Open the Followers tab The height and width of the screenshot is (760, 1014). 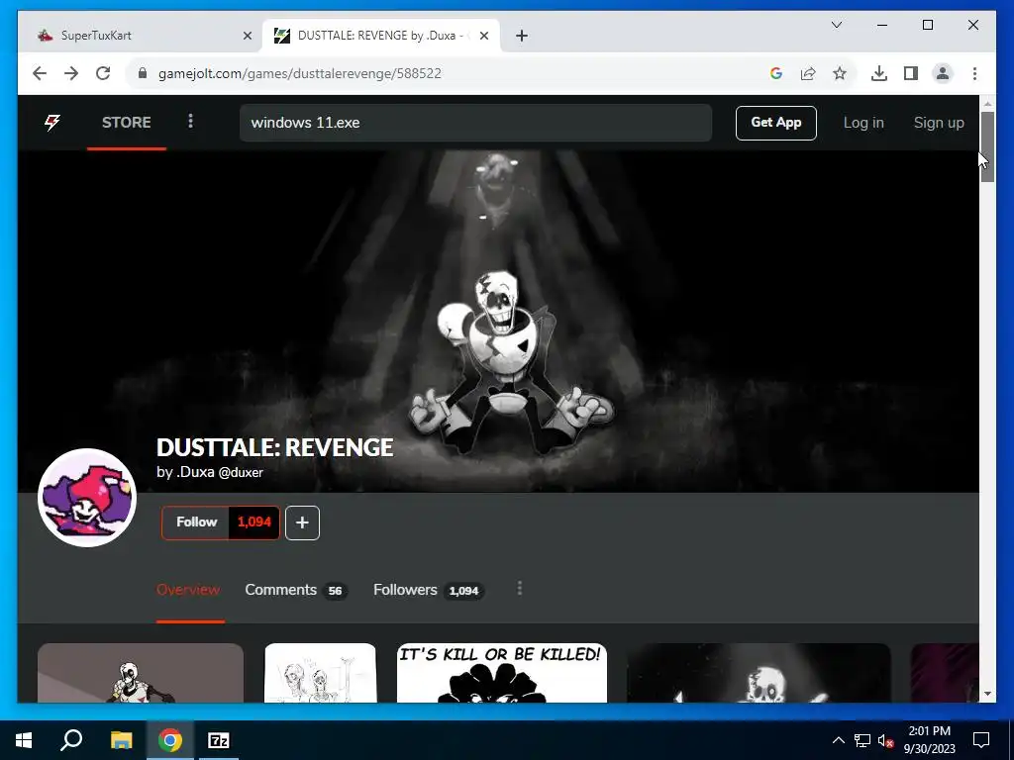428,590
